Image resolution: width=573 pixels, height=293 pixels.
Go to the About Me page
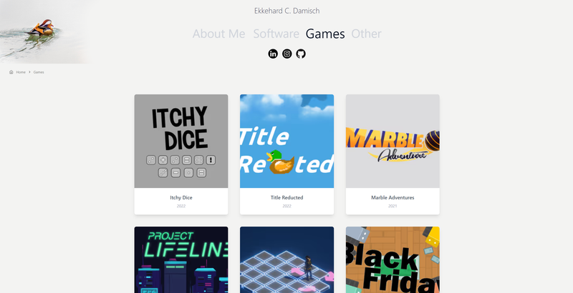pyautogui.click(x=219, y=34)
